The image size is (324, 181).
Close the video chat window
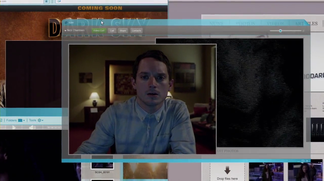tap(307, 161)
